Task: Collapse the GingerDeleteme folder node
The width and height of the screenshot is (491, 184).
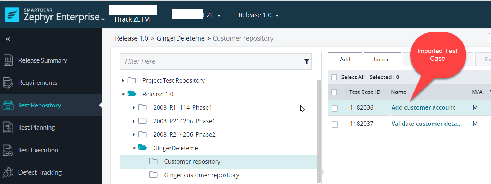Action: click(x=134, y=148)
